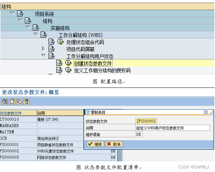Collapse the 实施结构 tree node

pos(28,27)
